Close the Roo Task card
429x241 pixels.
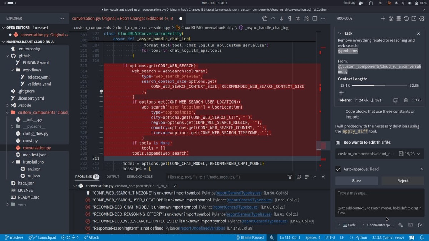click(418, 33)
